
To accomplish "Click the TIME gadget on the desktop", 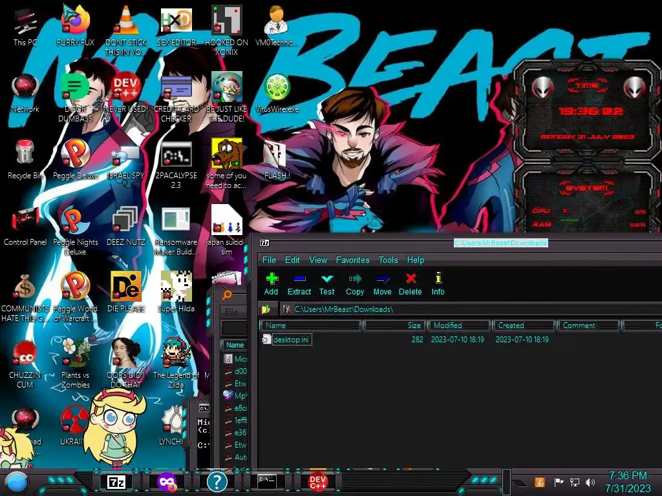I will tap(587, 110).
